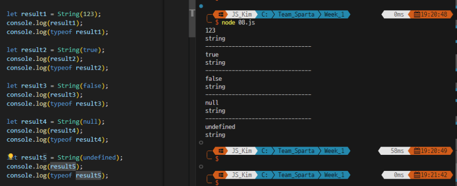The height and width of the screenshot is (186, 457).
Task: Click the 'node 08.js' command in the terminal
Action: (238, 22)
